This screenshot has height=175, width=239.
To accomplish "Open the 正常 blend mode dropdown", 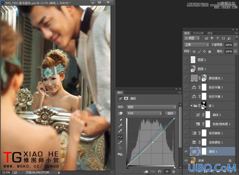I will pos(197,45).
